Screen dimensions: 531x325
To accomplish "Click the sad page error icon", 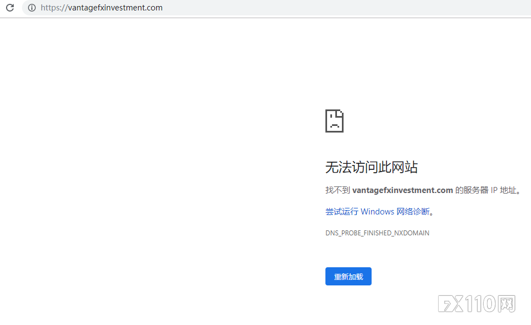I will click(334, 121).
